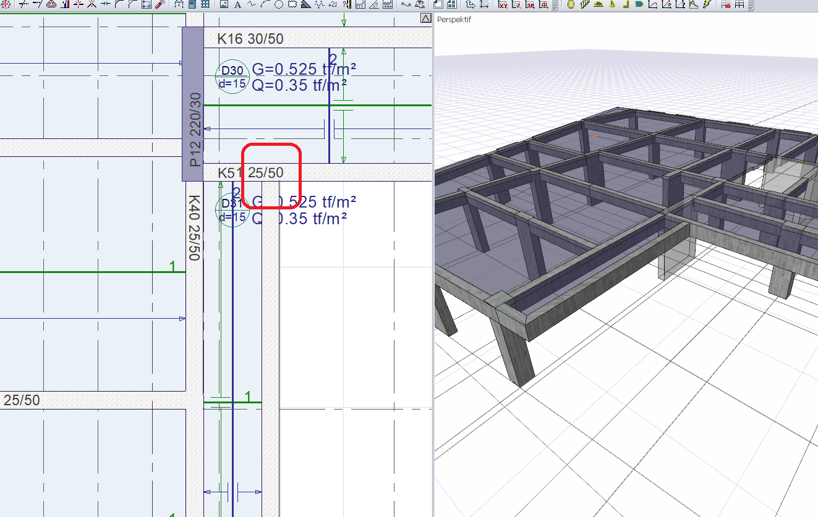Click slab load text G=0.525 tf/m² of D30

click(x=304, y=69)
